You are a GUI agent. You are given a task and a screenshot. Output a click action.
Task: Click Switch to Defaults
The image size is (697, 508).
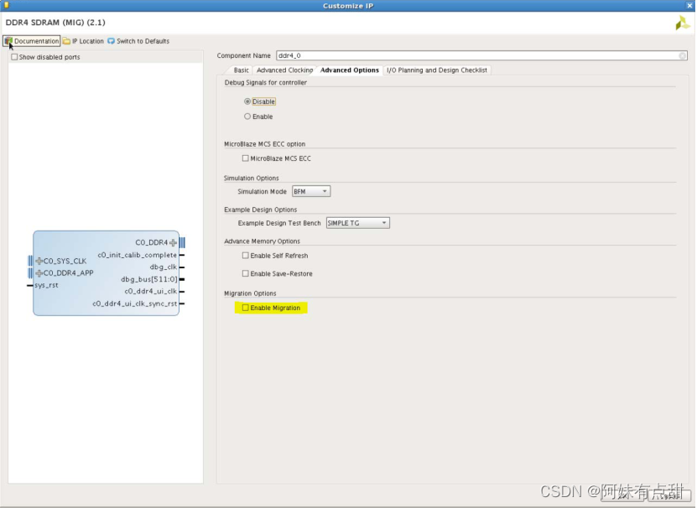pyautogui.click(x=138, y=41)
